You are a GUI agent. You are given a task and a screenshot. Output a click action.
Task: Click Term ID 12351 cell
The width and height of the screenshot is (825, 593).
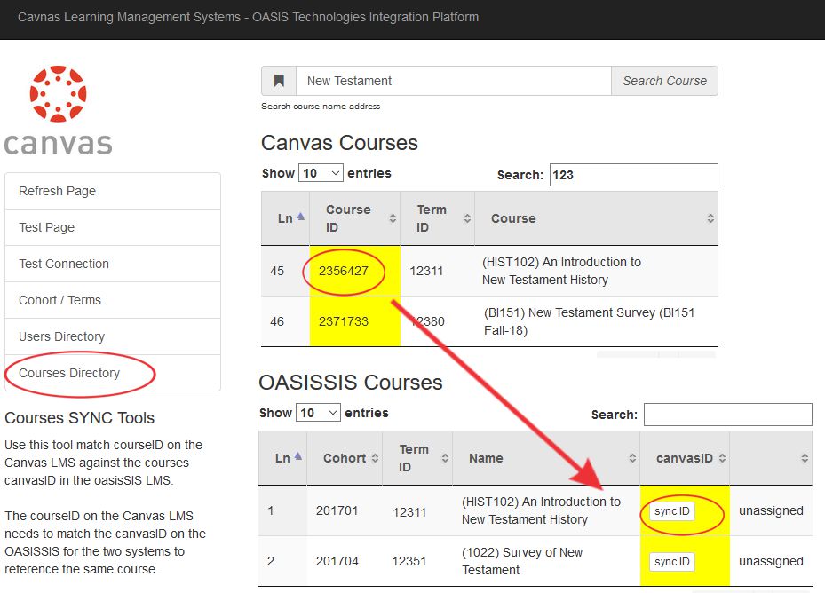tap(417, 561)
